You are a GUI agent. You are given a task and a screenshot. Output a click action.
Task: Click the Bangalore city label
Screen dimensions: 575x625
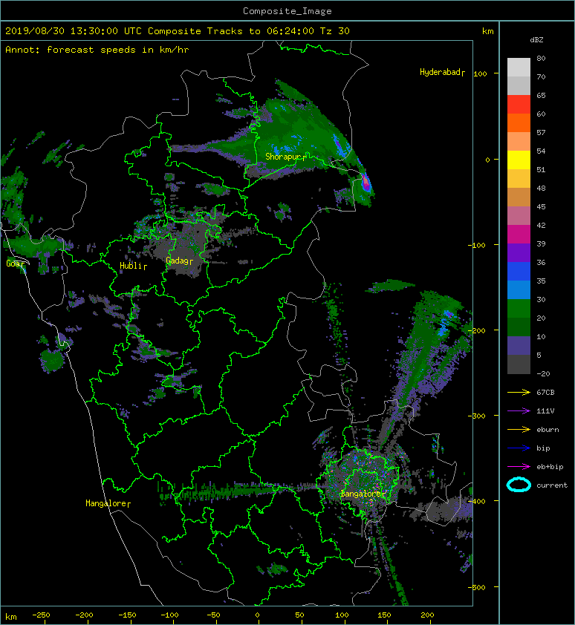click(x=361, y=494)
